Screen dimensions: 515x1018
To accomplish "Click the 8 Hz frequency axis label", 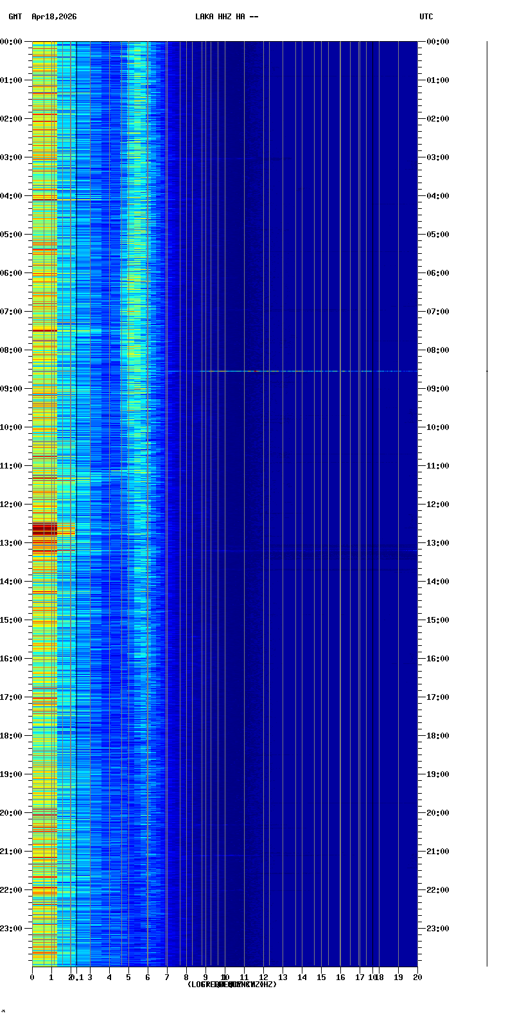I will [x=186, y=978].
